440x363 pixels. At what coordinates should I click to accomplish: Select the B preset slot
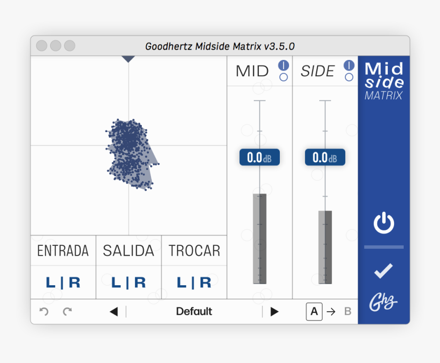348,311
